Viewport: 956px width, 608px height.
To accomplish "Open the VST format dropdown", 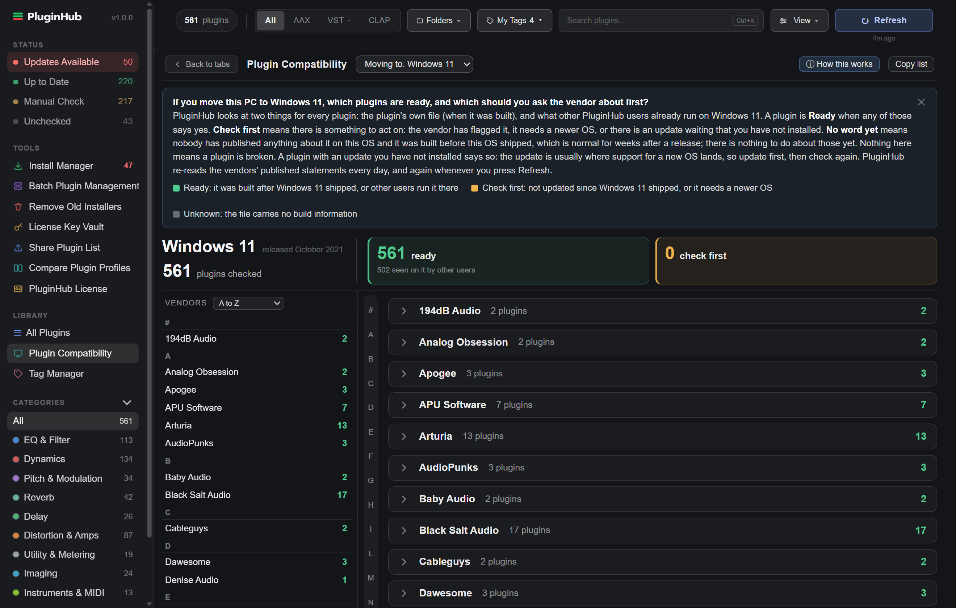I will pyautogui.click(x=339, y=20).
